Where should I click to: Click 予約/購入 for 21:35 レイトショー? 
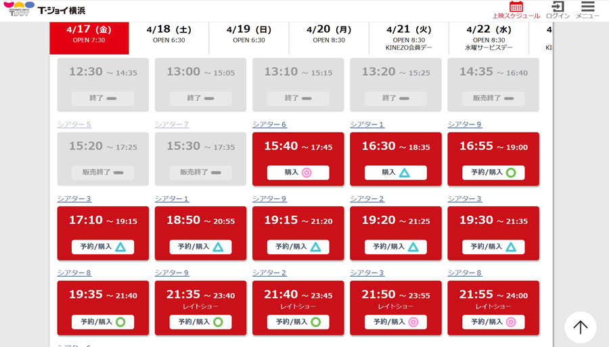tap(200, 322)
